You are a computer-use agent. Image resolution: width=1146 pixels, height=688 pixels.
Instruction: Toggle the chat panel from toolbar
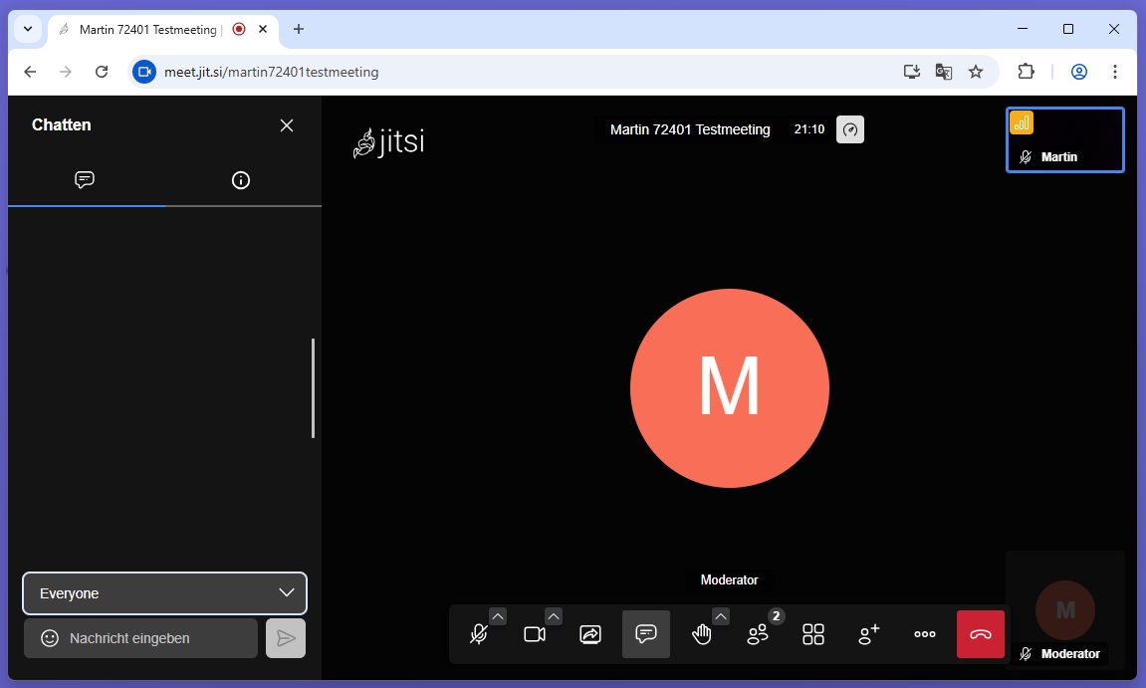tap(646, 634)
